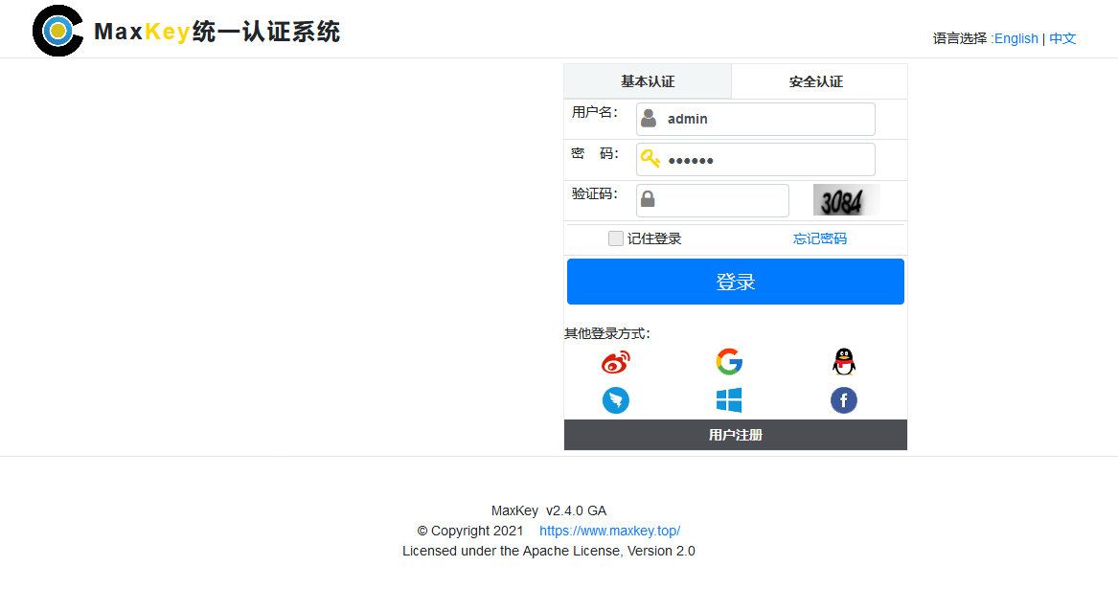The height and width of the screenshot is (589, 1118).
Task: Visit the https://www.maxkey.top/ footer link
Action: point(609,531)
